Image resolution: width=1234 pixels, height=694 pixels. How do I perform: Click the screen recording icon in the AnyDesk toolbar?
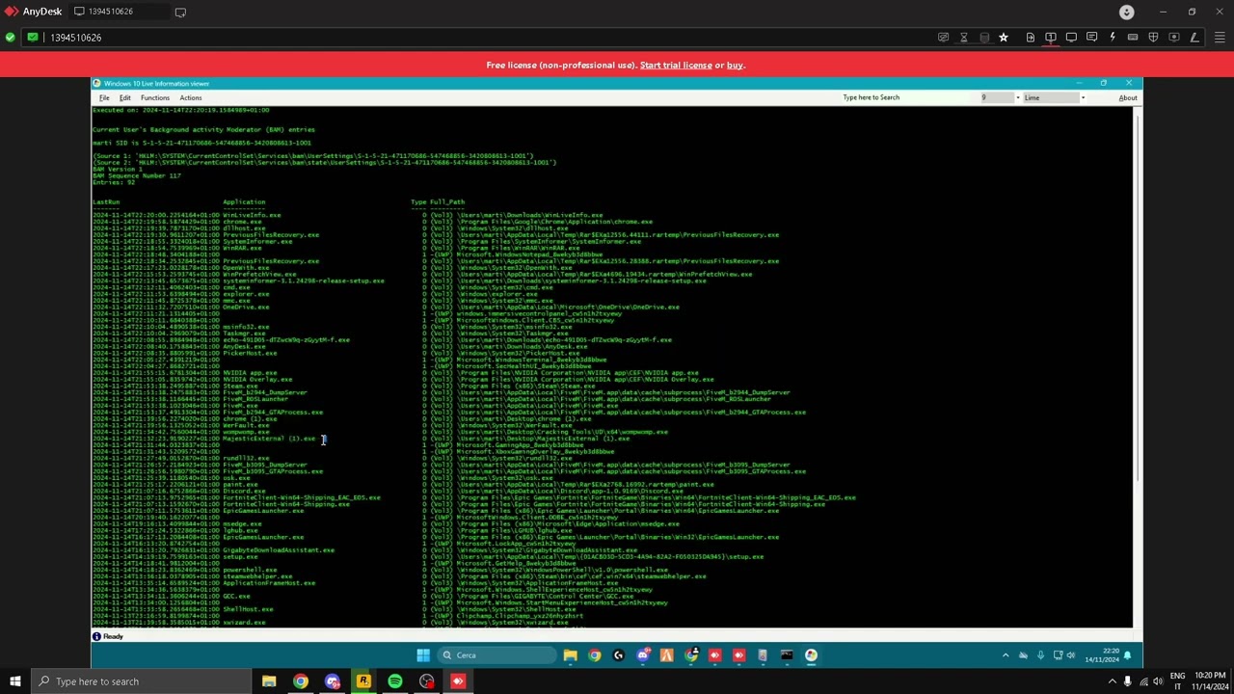(x=1173, y=38)
